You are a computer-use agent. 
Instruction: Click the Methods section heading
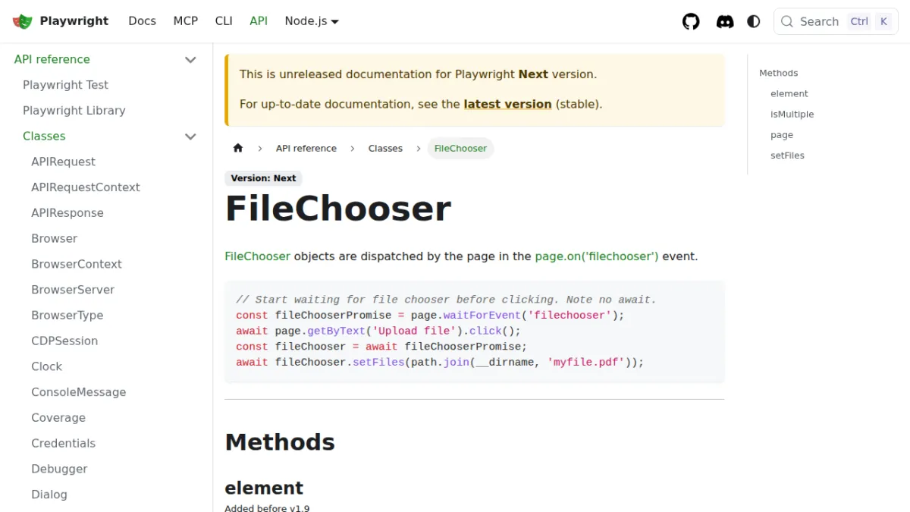[280, 442]
